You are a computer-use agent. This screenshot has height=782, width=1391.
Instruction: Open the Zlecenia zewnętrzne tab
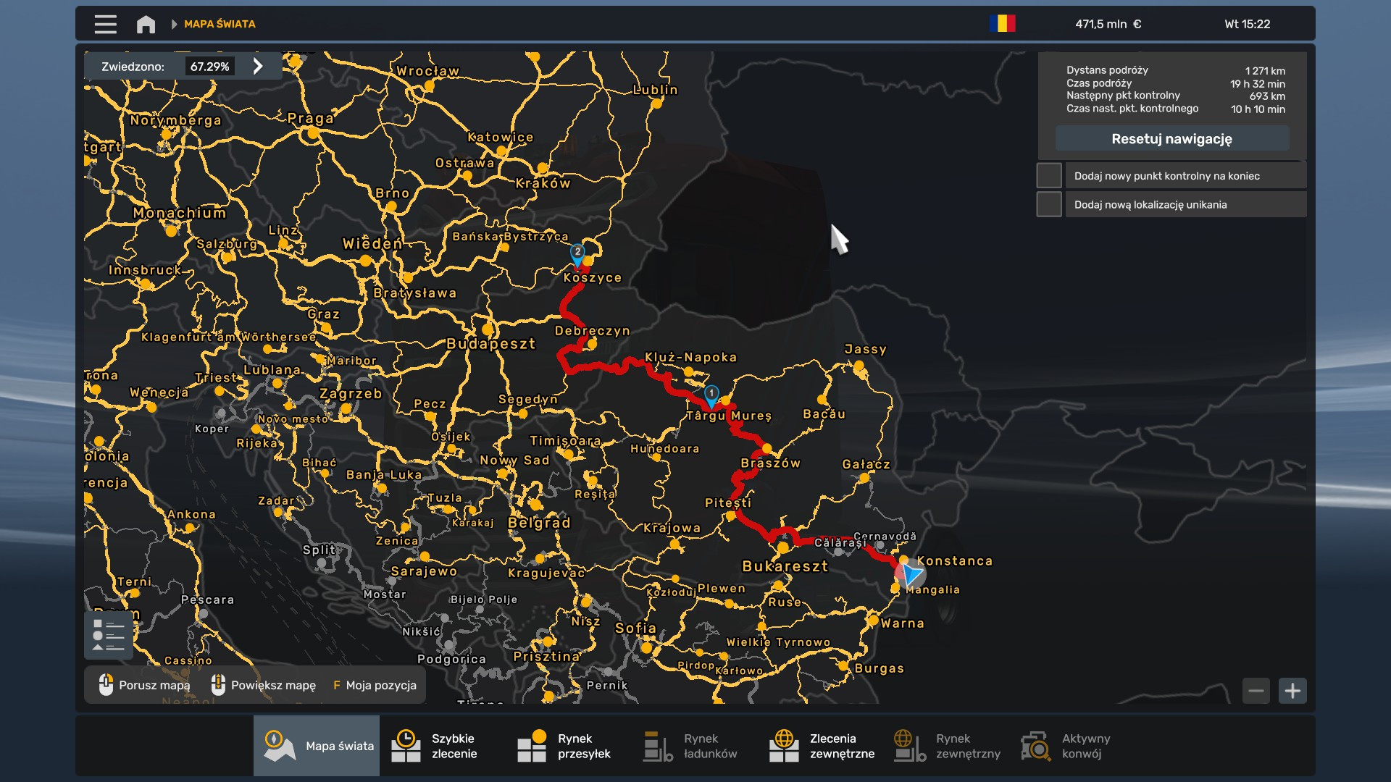coord(822,746)
